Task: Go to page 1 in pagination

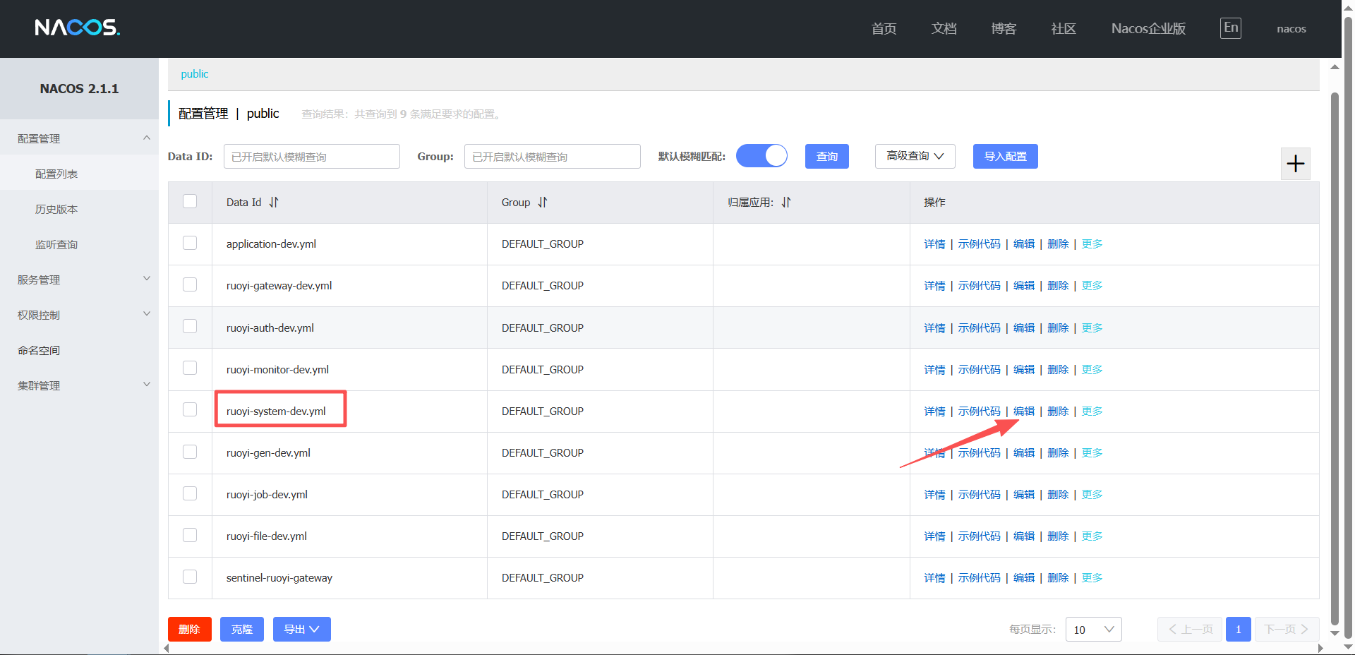Action: (1238, 630)
